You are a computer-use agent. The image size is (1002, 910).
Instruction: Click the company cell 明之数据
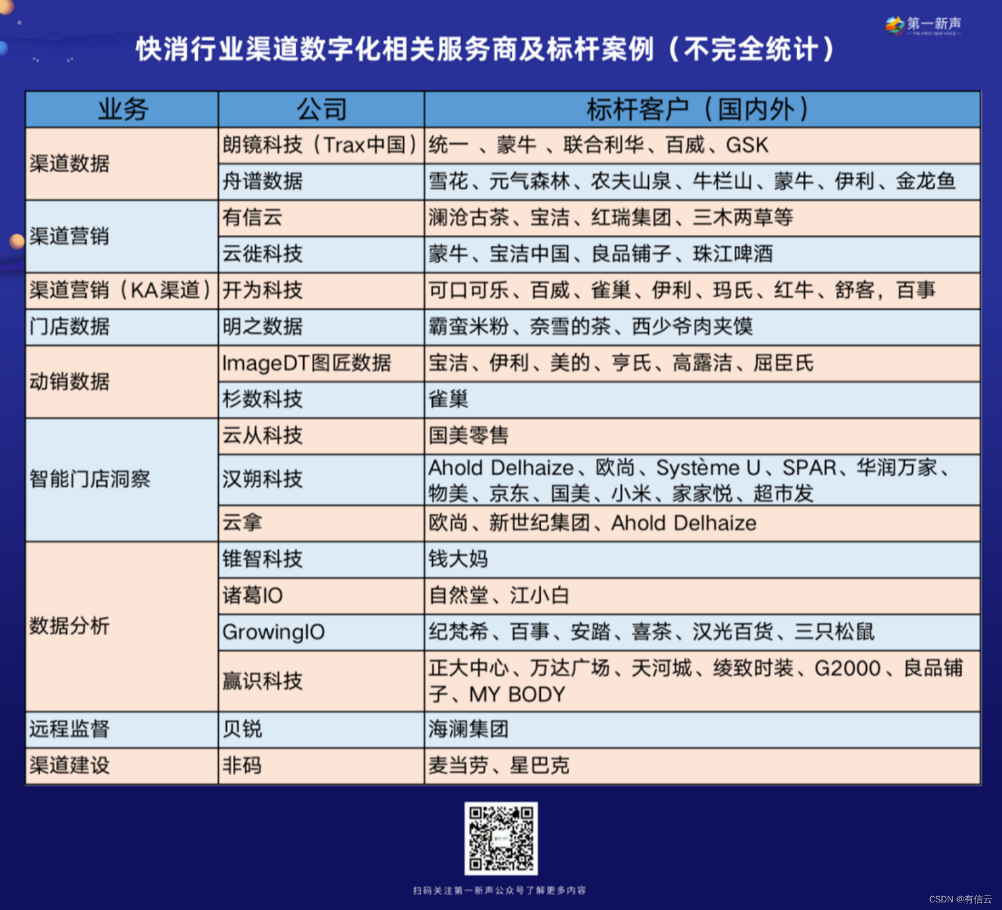(x=322, y=327)
